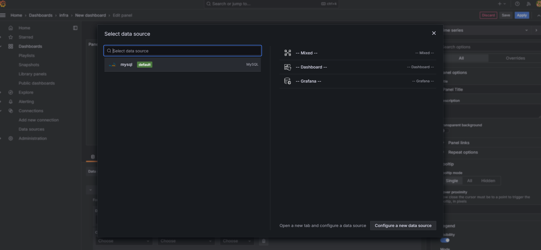Open the Search or jump to bar

[271, 4]
